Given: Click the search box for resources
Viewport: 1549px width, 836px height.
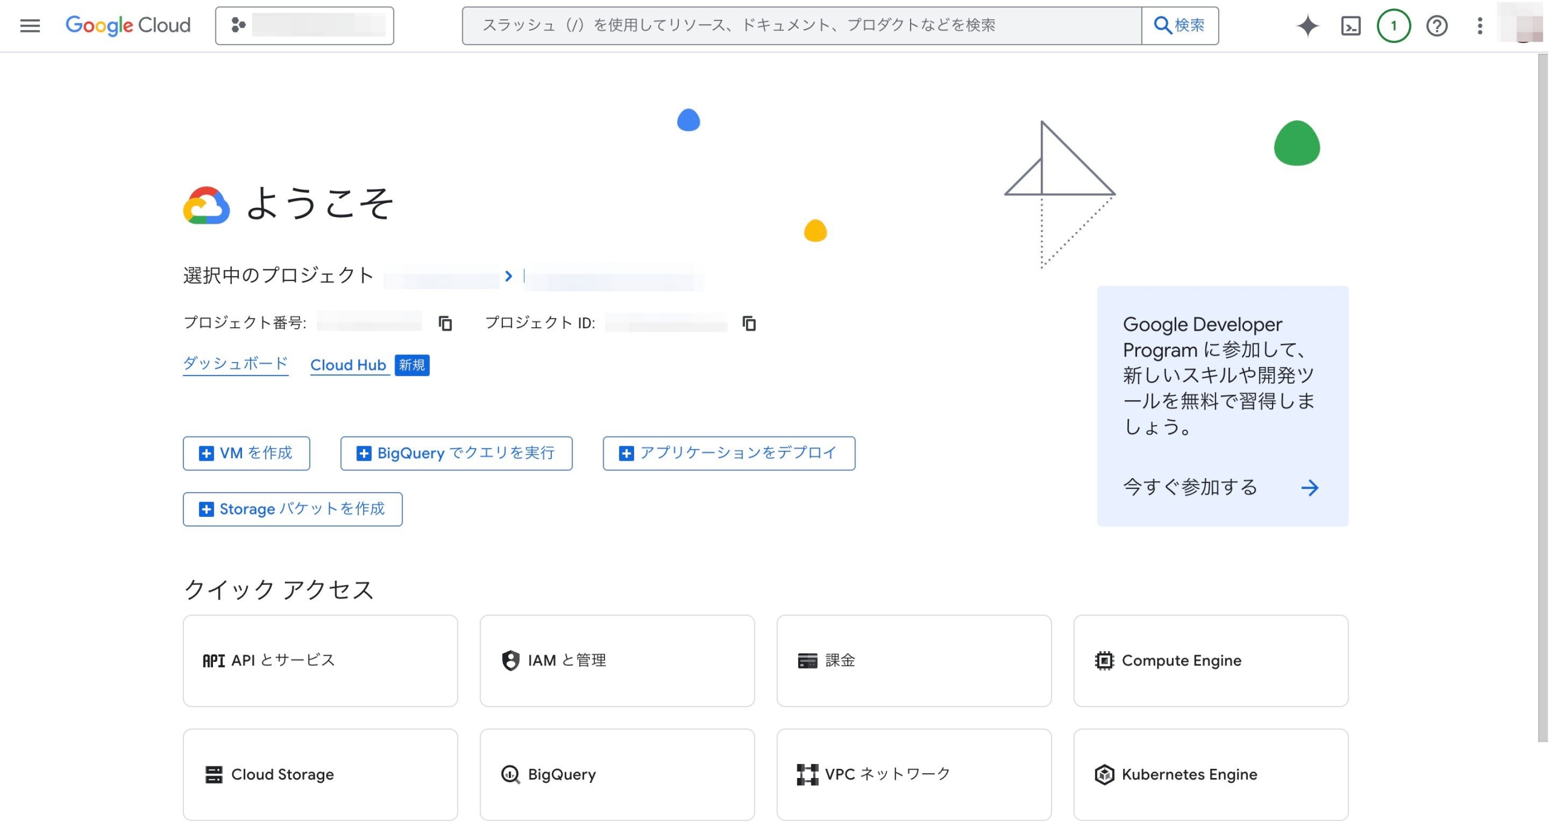Looking at the screenshot, I should (x=801, y=25).
